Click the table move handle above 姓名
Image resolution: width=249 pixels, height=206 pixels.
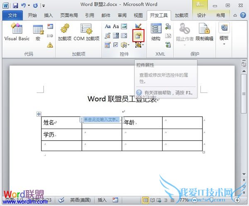[39, 114]
